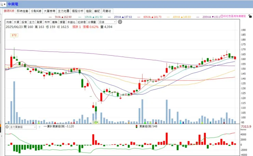Screen dimensions: 253x156
Task: Switch to the 分點K線 tab
Action: click(x=36, y=11)
